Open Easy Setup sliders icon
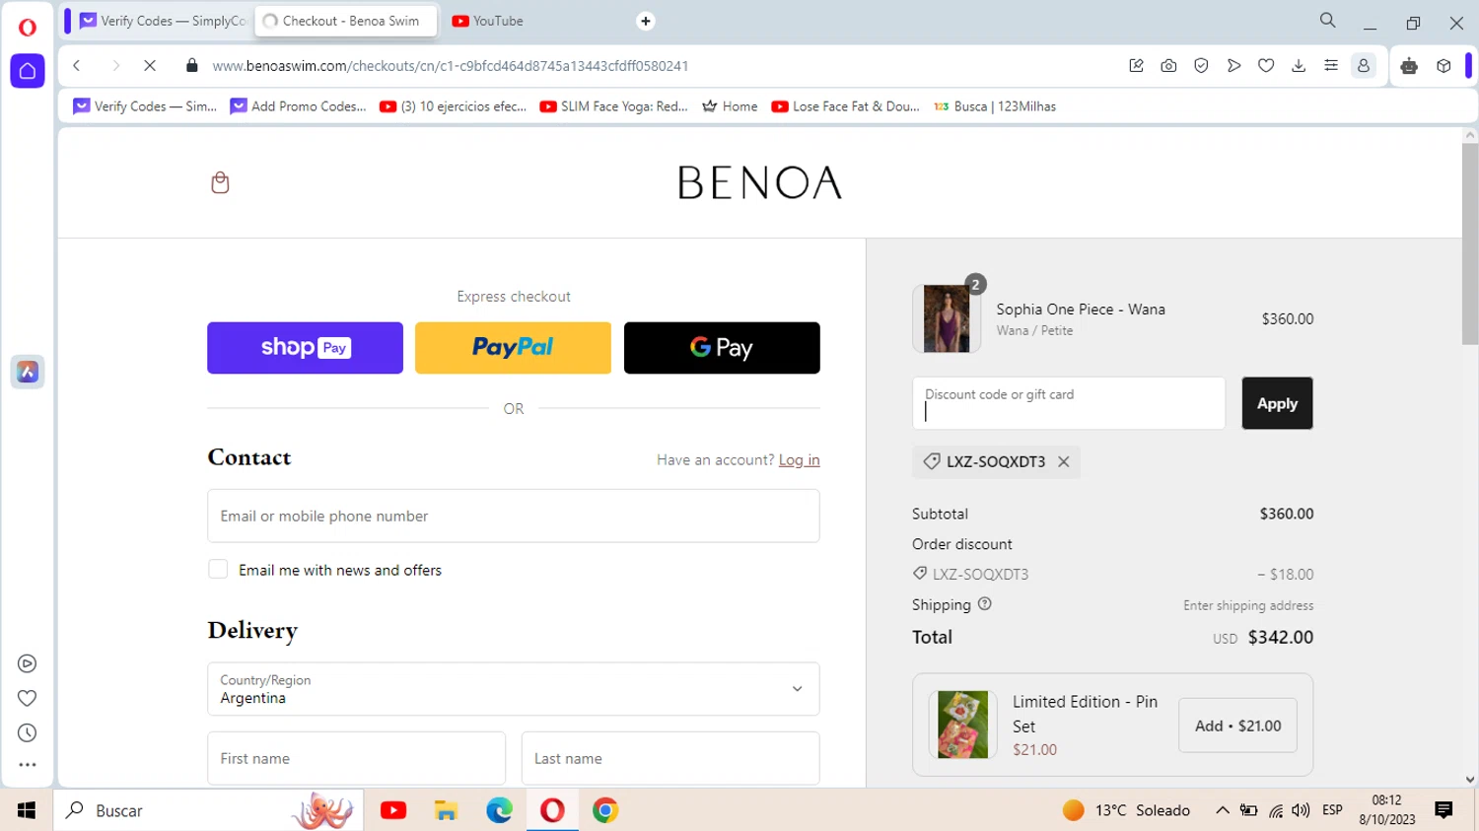 click(1331, 66)
